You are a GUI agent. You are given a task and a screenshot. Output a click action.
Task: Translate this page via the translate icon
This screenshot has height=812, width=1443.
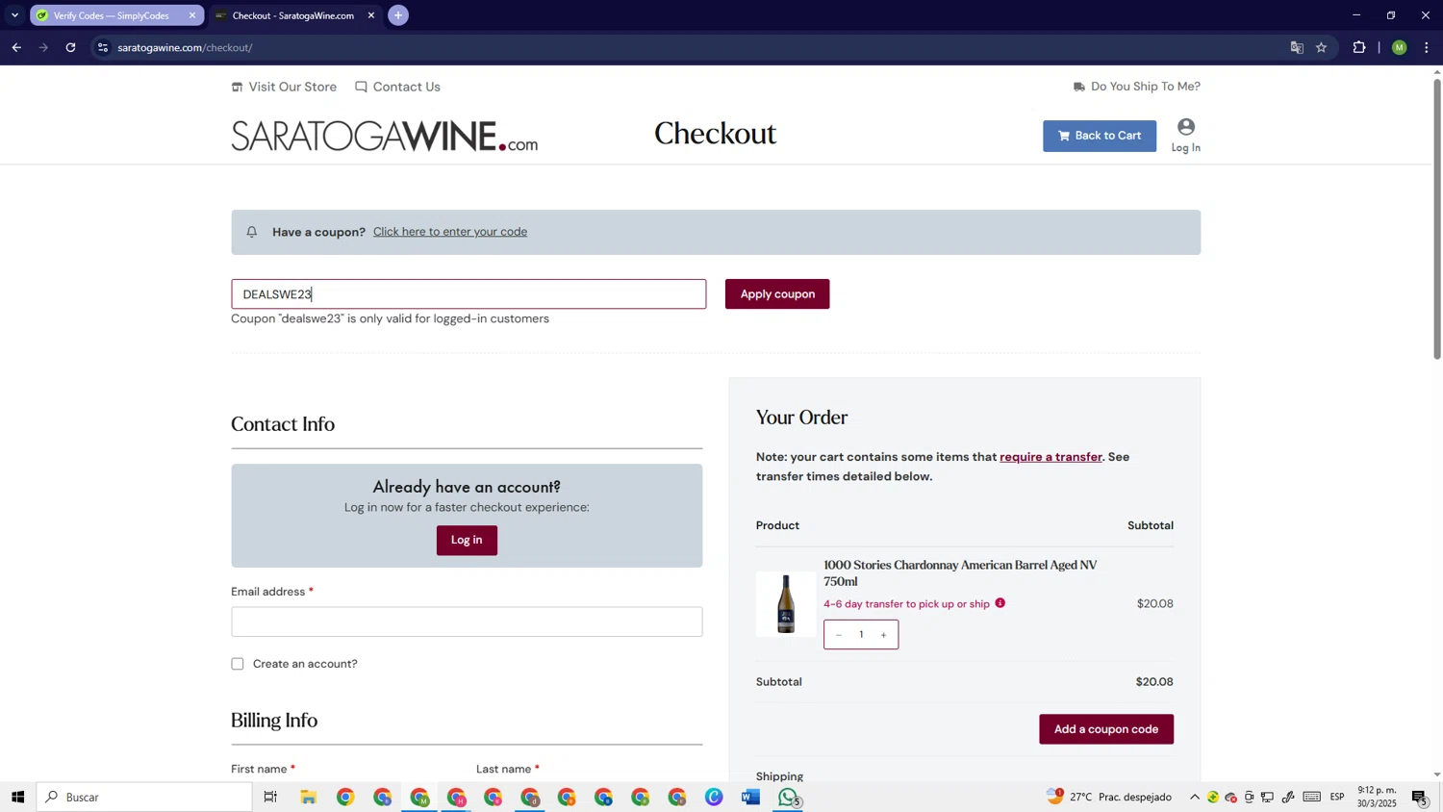[x=1297, y=47]
